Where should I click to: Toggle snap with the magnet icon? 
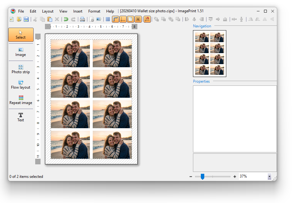click(x=147, y=19)
